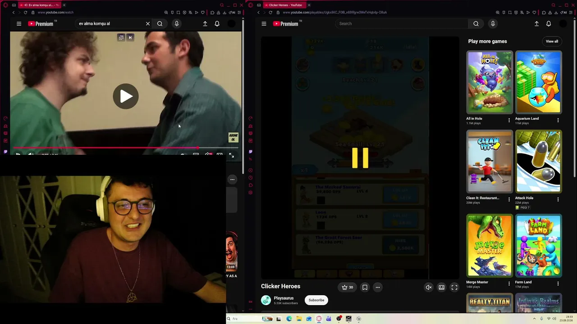Open the more options menu for 'Merge Master'
Screen dimensions: 577x324
click(x=509, y=283)
